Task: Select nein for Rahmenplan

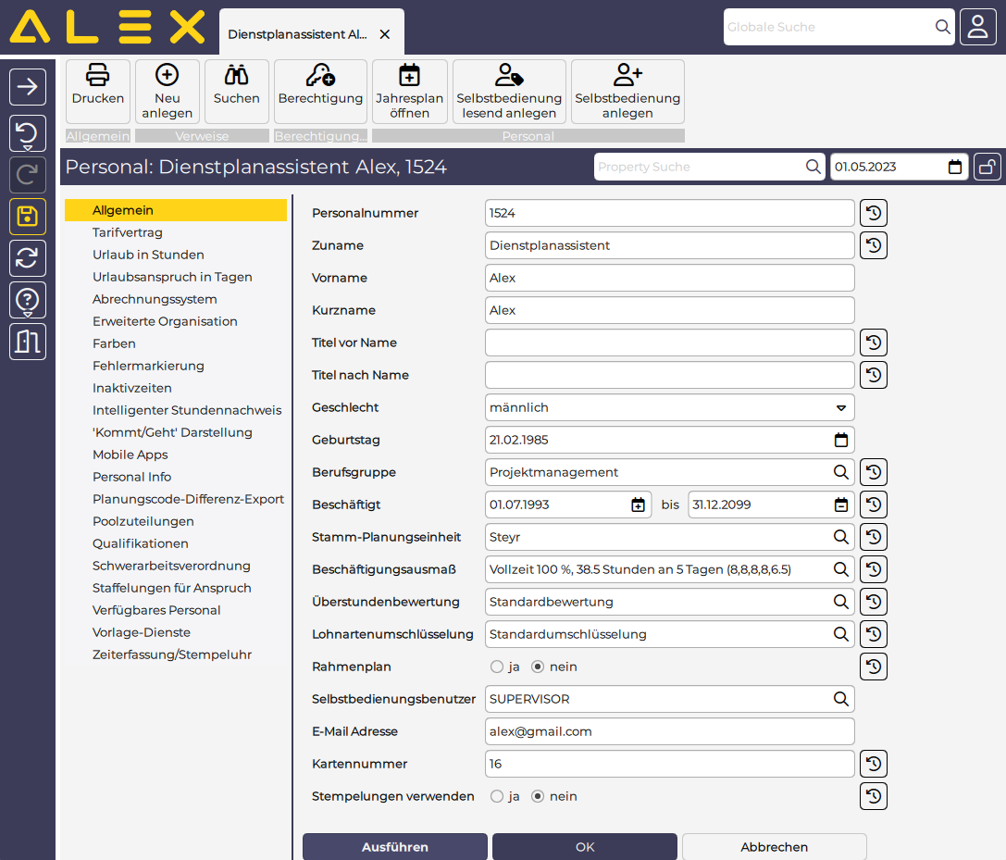Action: pos(538,667)
